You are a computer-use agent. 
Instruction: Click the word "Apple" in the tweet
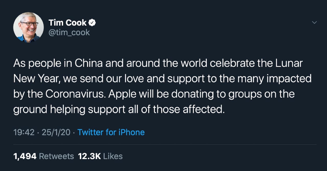point(122,94)
